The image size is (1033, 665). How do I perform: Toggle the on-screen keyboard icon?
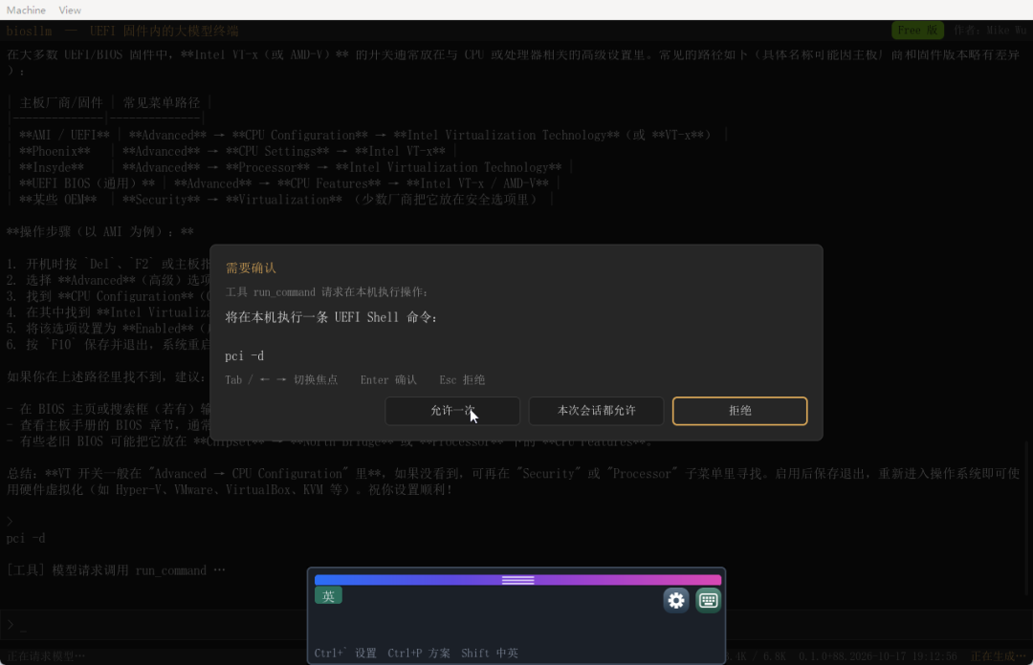coord(708,600)
